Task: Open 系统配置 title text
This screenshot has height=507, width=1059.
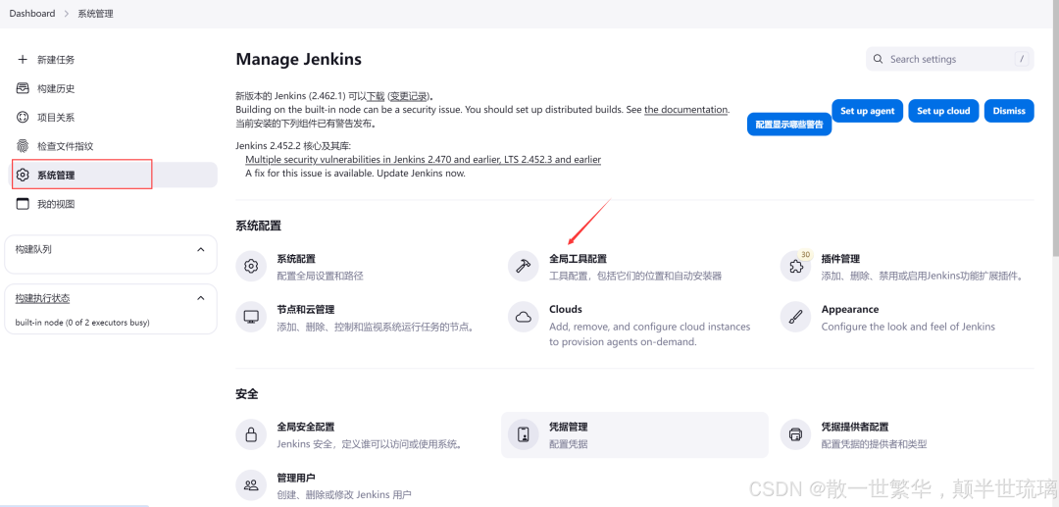Action: click(296, 259)
